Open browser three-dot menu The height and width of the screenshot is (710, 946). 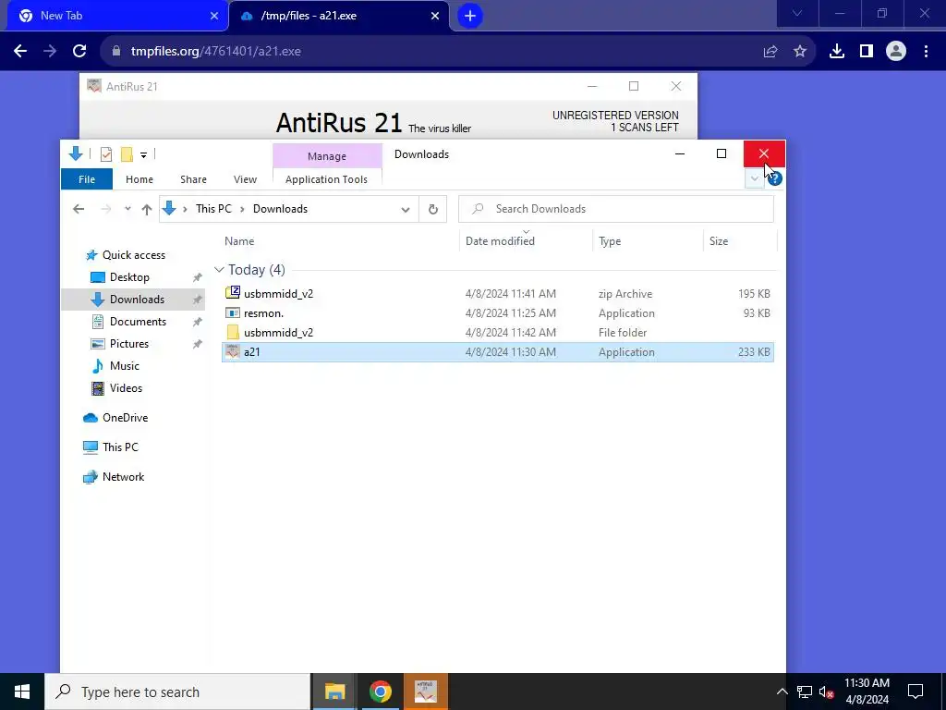tap(926, 52)
